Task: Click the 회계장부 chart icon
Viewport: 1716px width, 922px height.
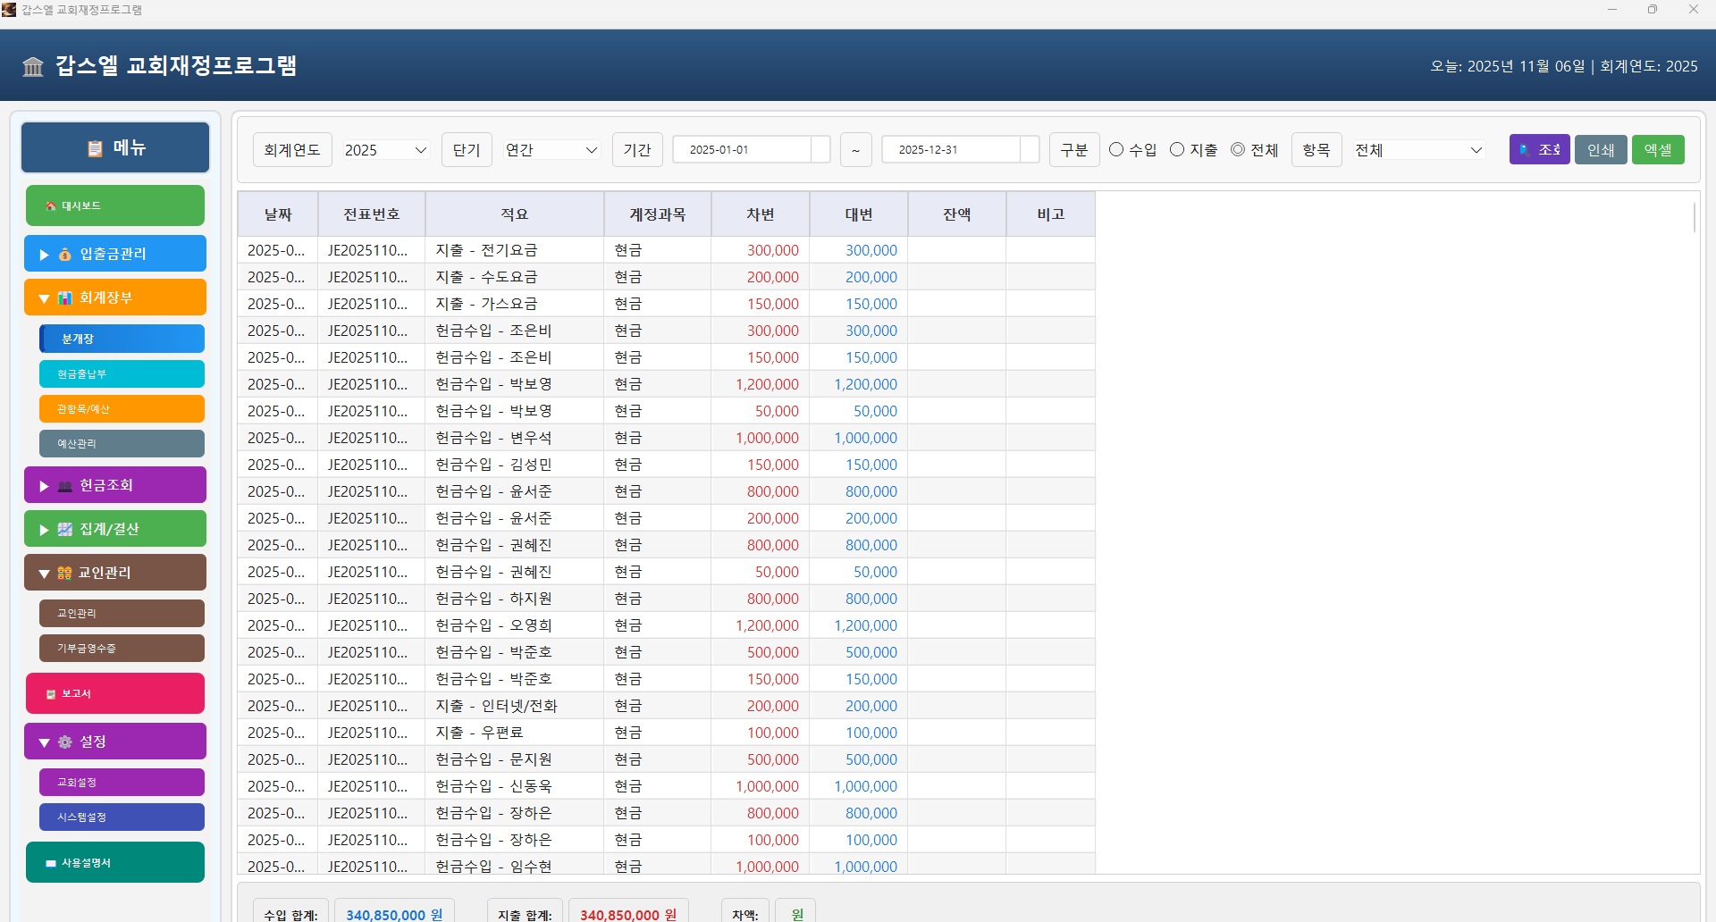Action: coord(63,297)
